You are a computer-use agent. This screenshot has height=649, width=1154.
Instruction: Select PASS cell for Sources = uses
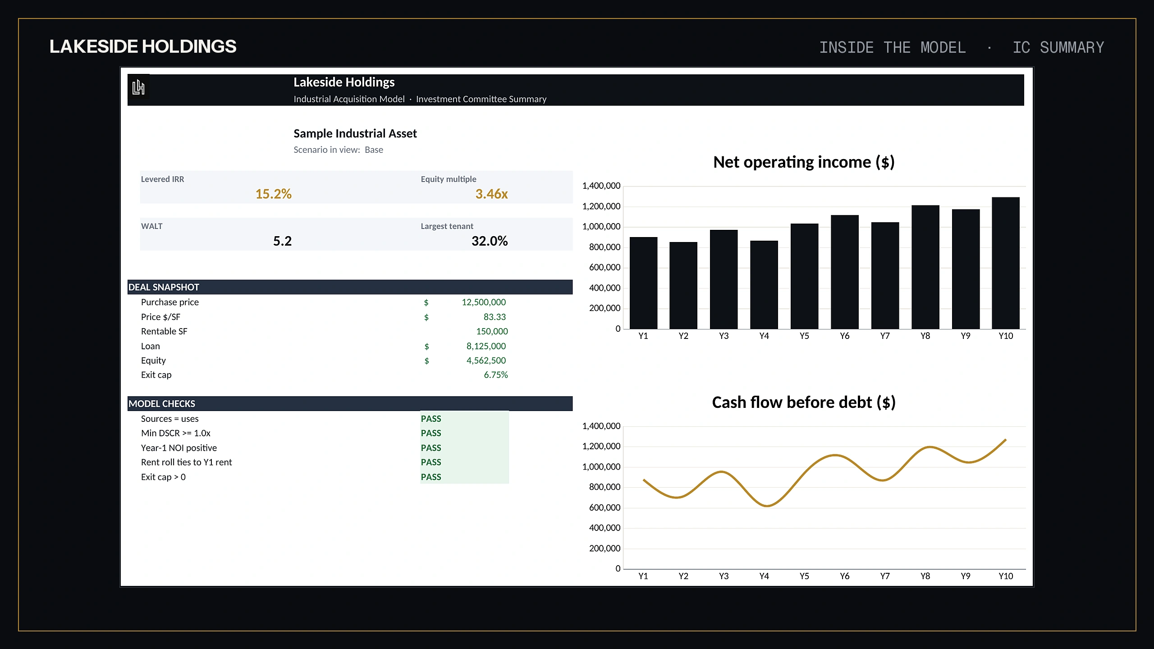pyautogui.click(x=464, y=419)
